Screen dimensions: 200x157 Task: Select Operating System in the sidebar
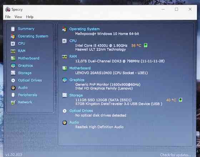tap(33, 36)
